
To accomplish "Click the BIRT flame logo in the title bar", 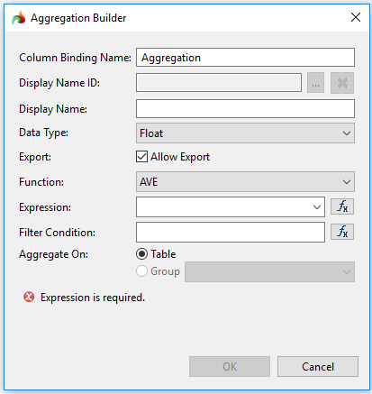I will click(19, 18).
